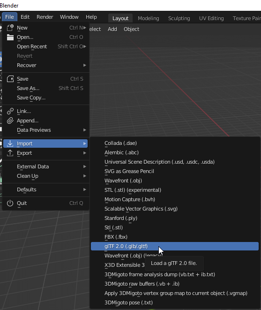Expand the Export submenu arrow
This screenshot has width=261, height=310.
[x=85, y=153]
